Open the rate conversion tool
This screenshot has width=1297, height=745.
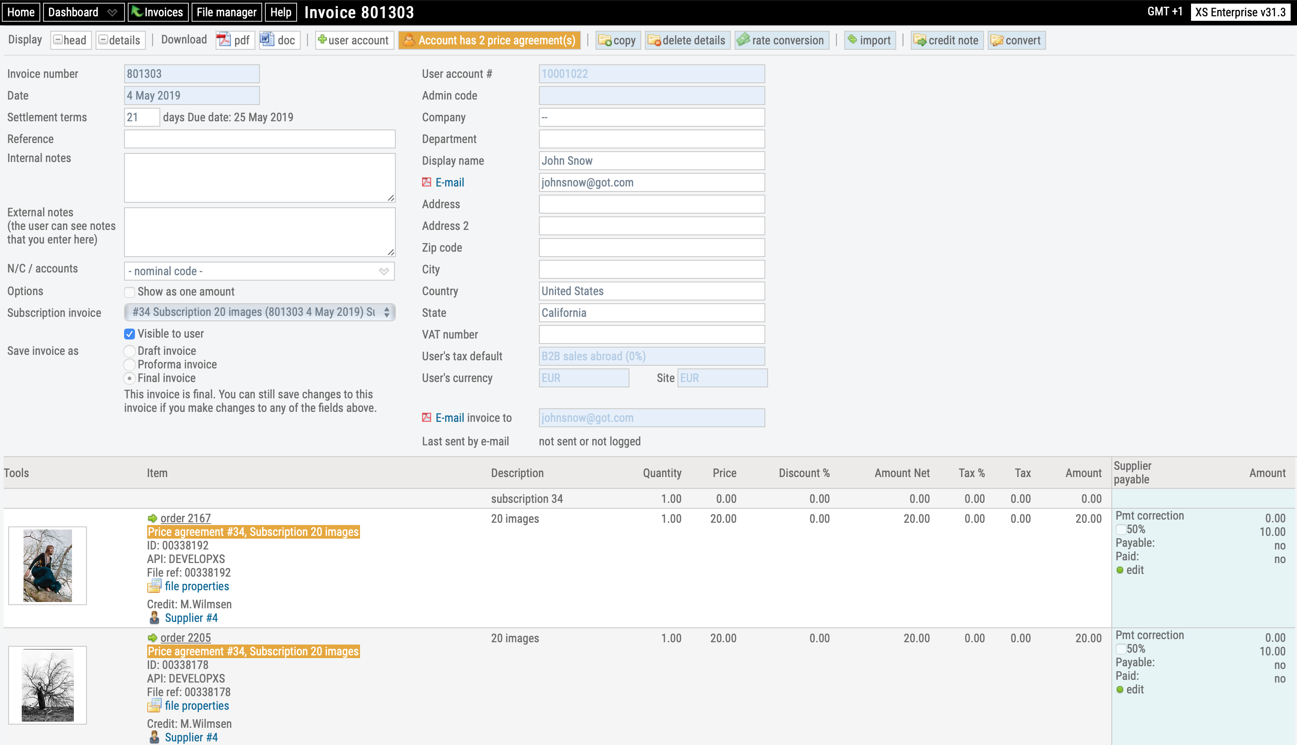(781, 40)
